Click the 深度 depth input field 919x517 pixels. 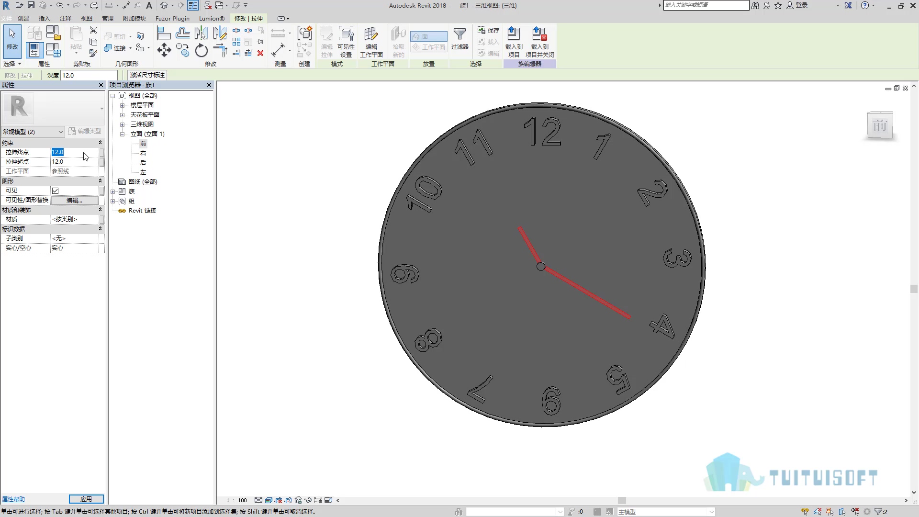pyautogui.click(x=89, y=75)
